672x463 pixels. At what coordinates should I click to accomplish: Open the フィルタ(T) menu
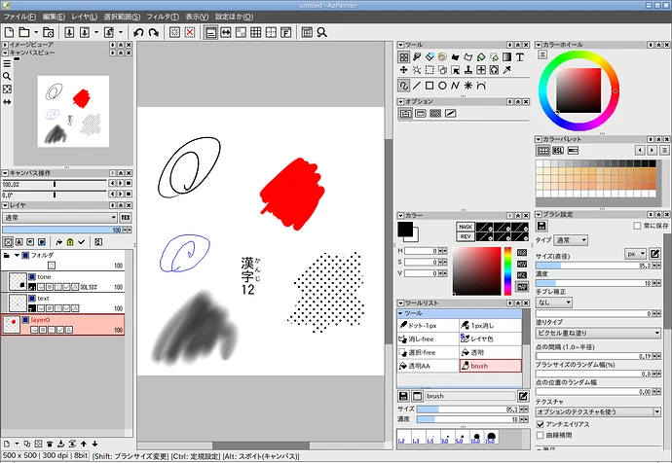[x=163, y=17]
